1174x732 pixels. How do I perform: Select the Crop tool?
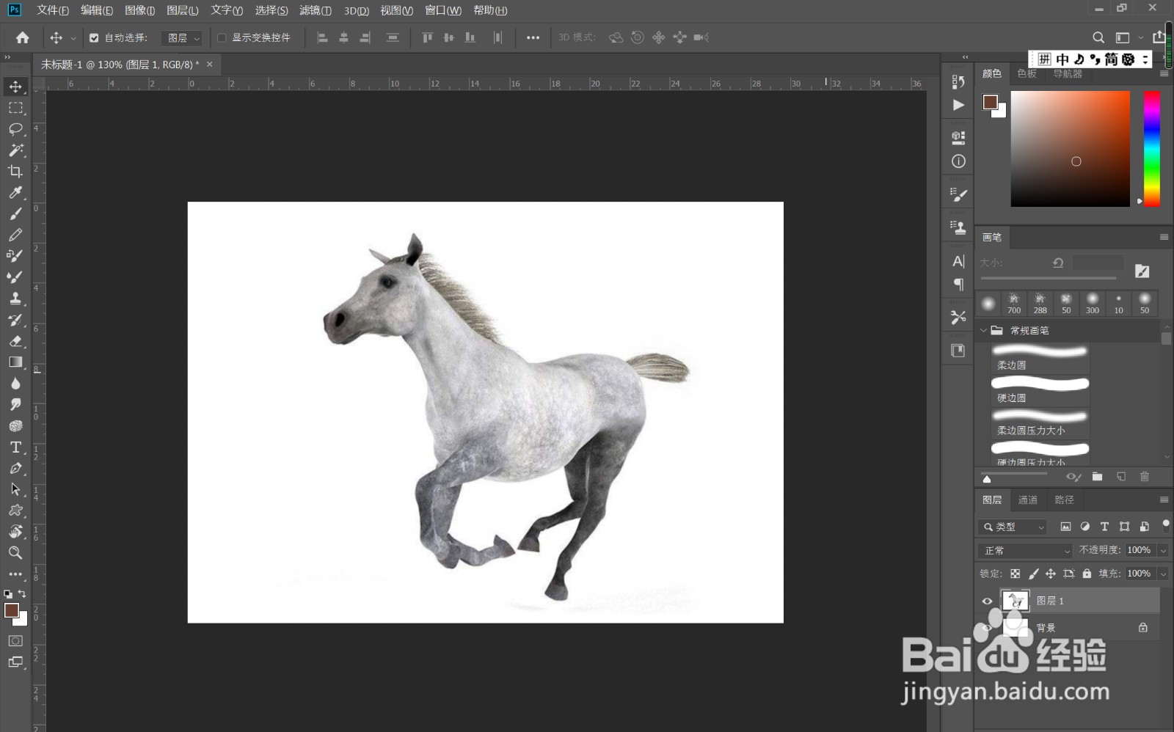click(x=15, y=172)
